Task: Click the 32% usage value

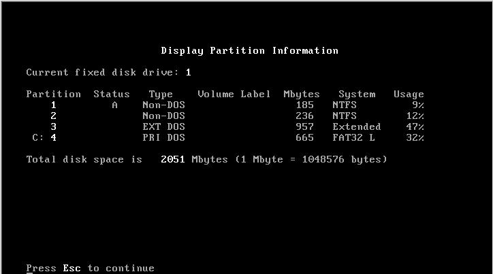Action: point(415,137)
